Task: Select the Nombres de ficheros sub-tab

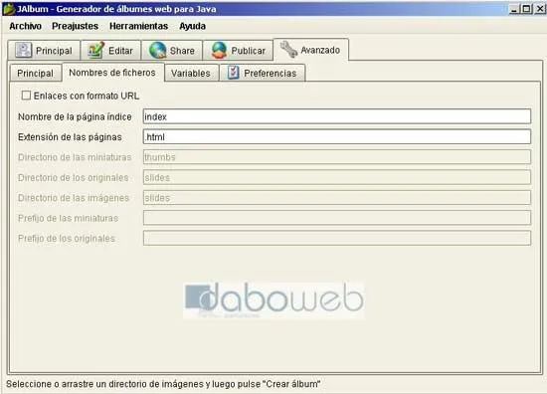Action: click(x=112, y=73)
